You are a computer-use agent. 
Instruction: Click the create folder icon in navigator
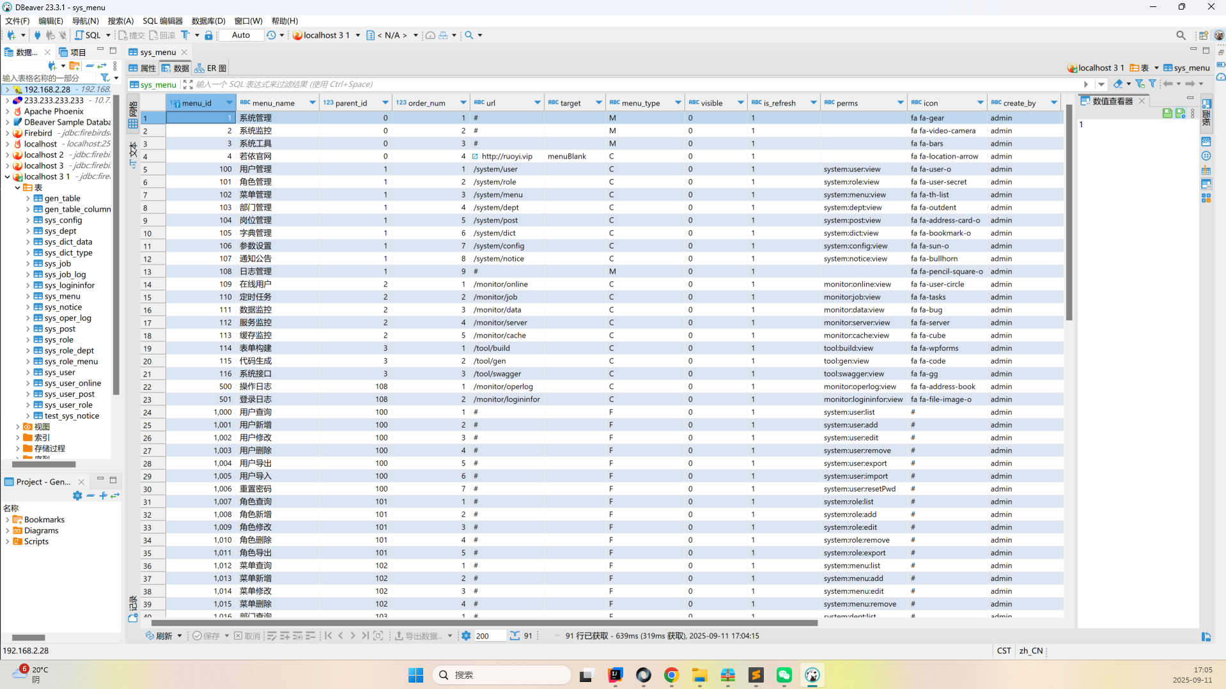coord(75,66)
